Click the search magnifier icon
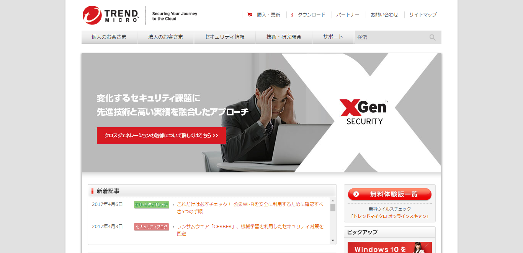Viewport: 523px width, 253px height. click(x=433, y=37)
